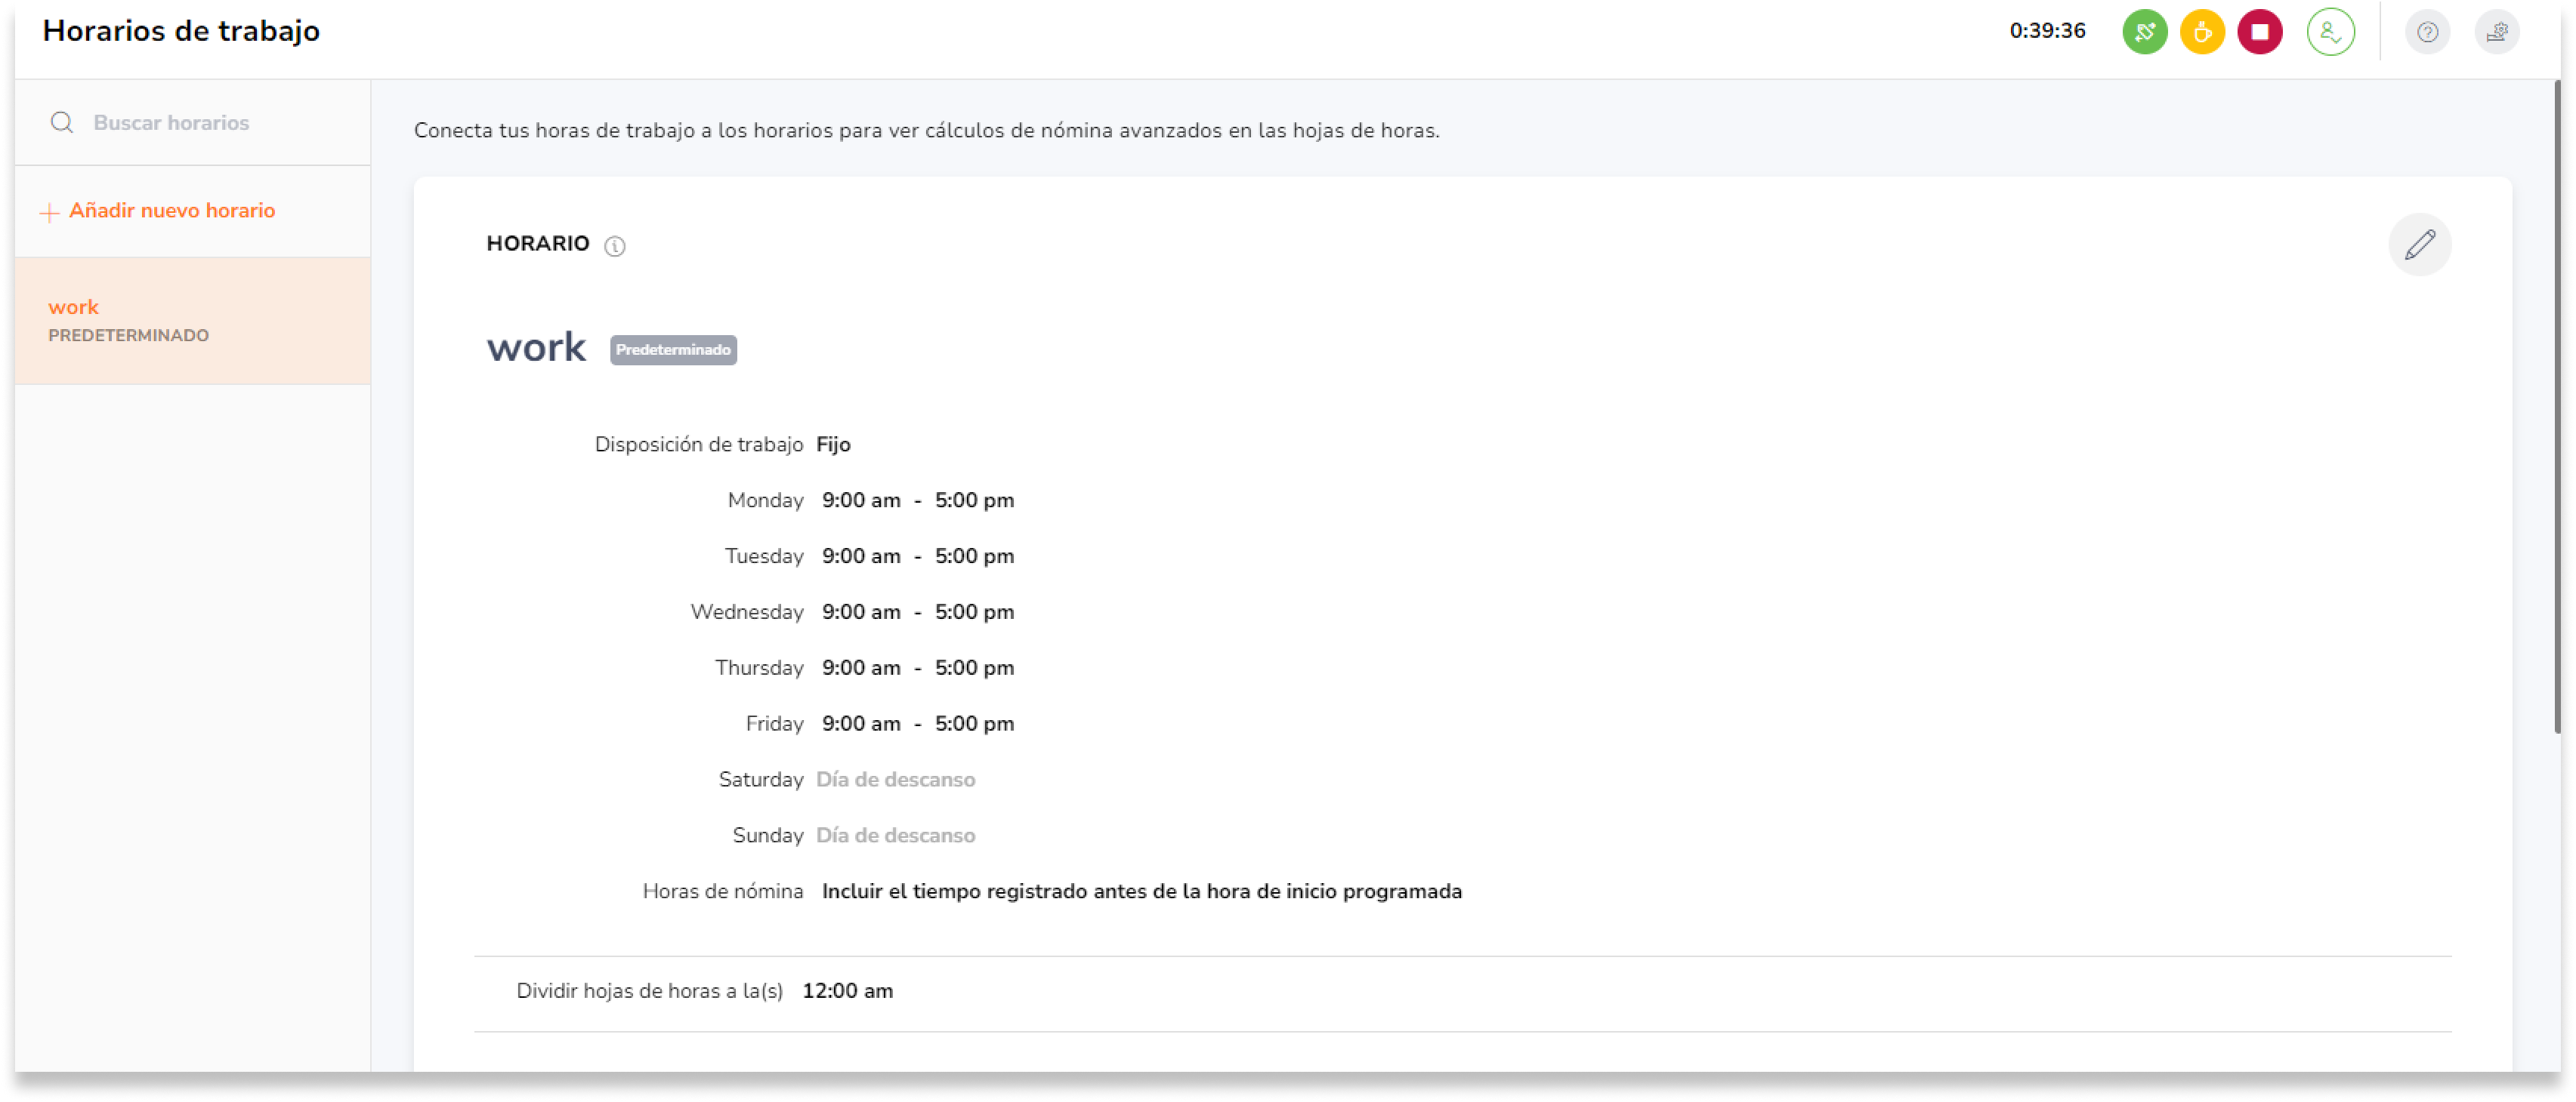The image size is (2576, 1102).
Task: Click the 12:00 am split time value
Action: point(847,992)
